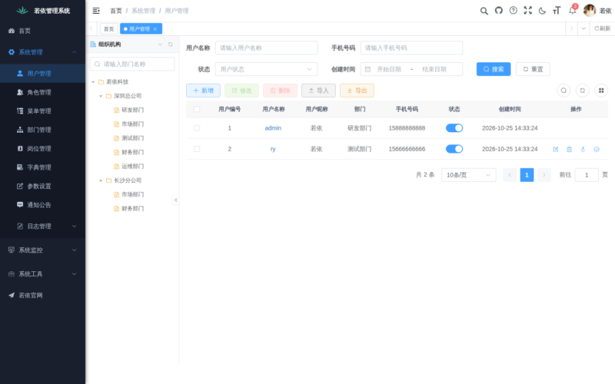This screenshot has height=384, width=615.
Task: Focus the 请输入手机号码 input field
Action: coord(411,48)
